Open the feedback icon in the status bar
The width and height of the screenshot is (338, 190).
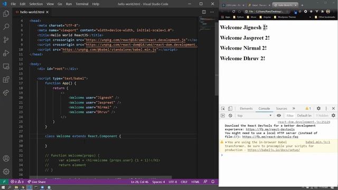coord(205,182)
